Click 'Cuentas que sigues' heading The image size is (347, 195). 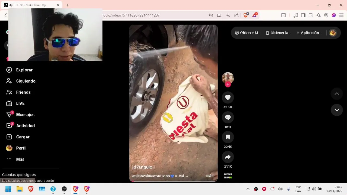tap(19, 175)
